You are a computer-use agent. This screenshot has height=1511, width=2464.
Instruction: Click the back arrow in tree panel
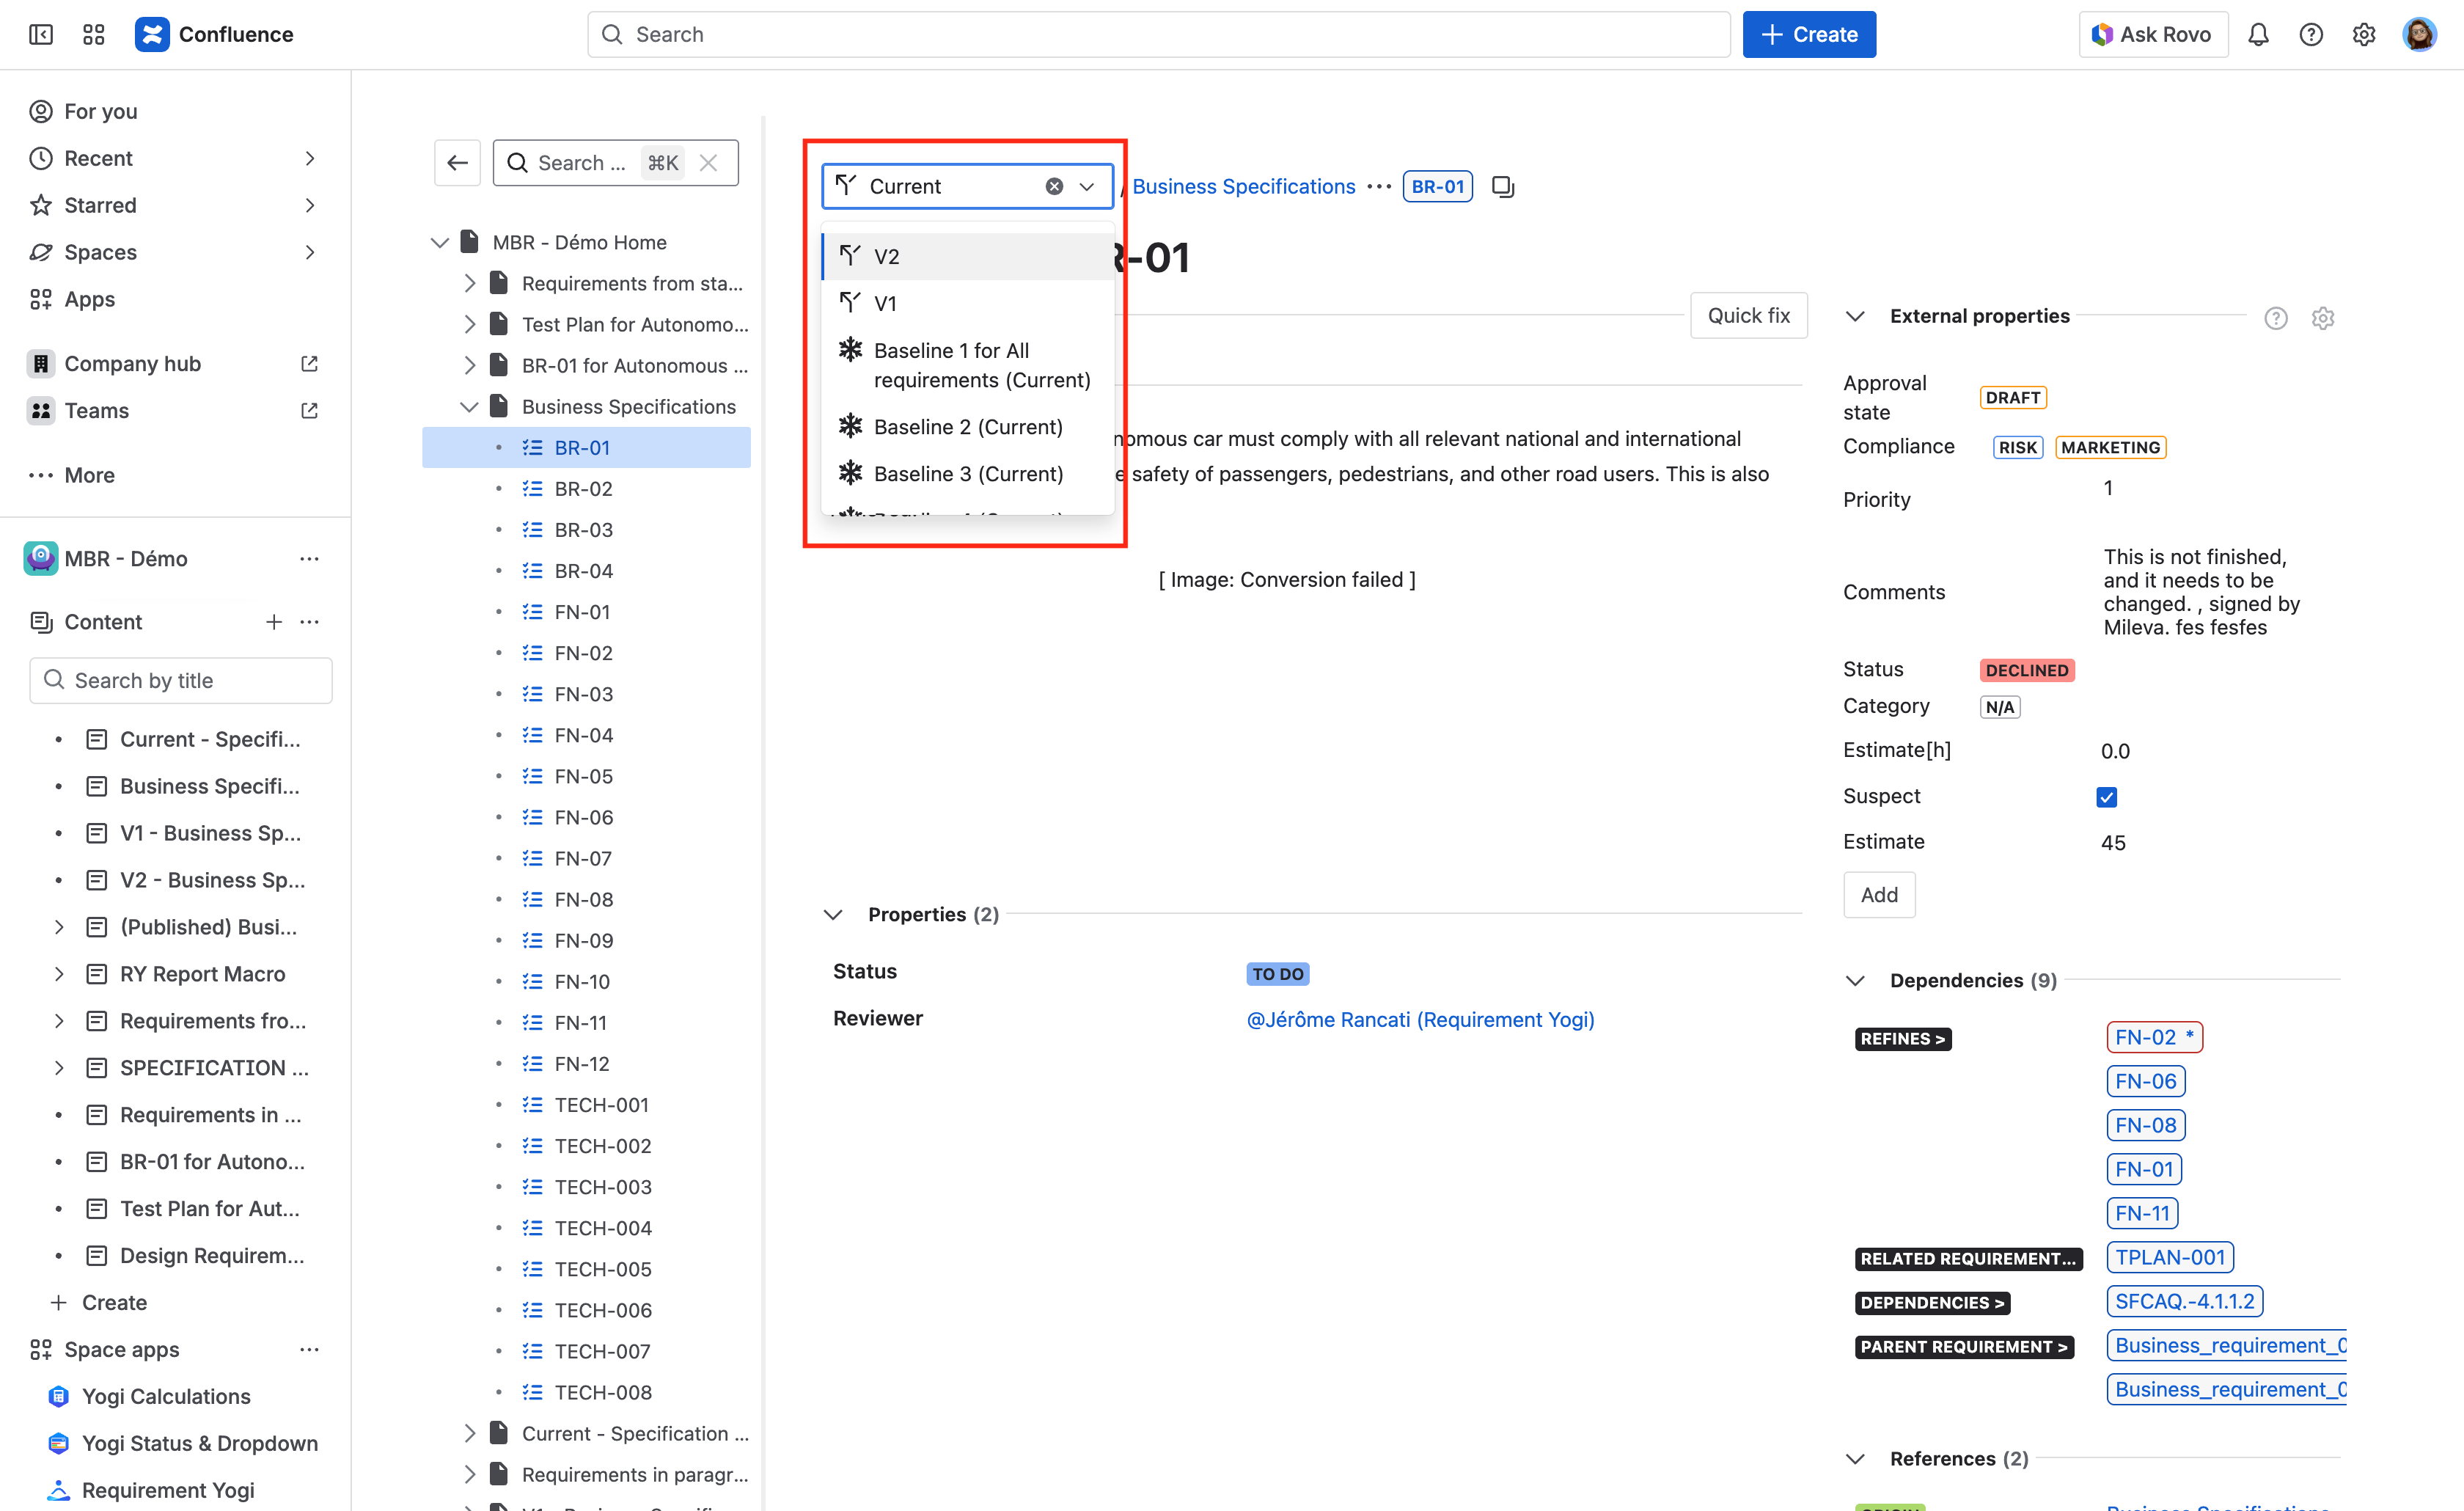(x=458, y=163)
